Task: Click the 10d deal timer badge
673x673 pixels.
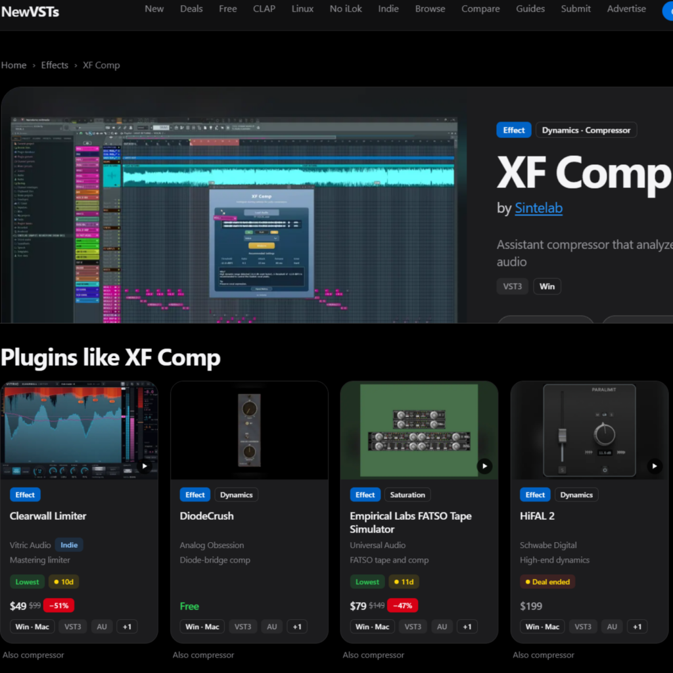Action: (x=64, y=582)
